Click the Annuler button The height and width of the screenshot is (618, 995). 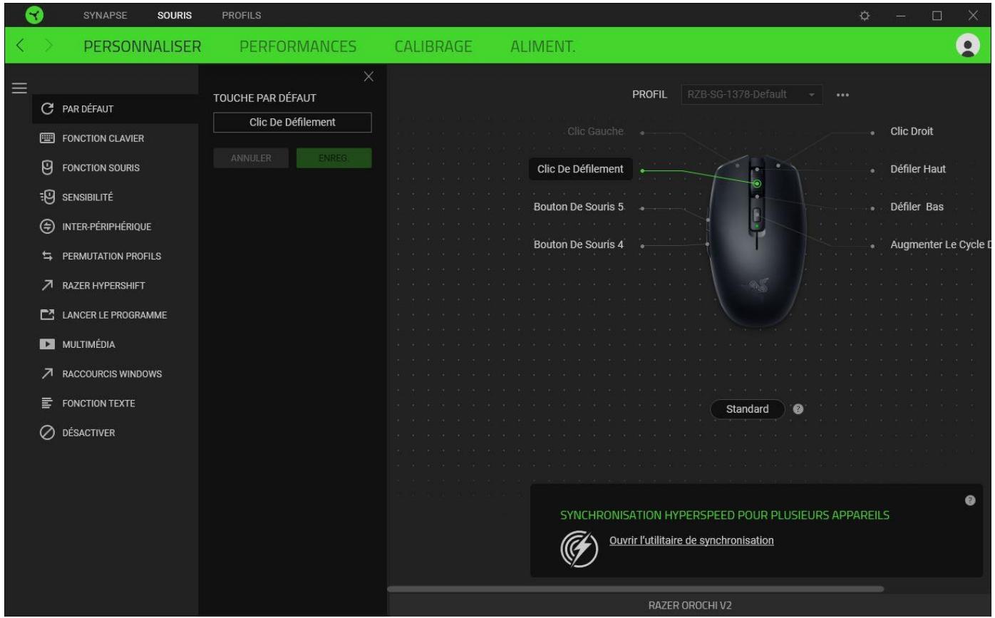coord(251,158)
